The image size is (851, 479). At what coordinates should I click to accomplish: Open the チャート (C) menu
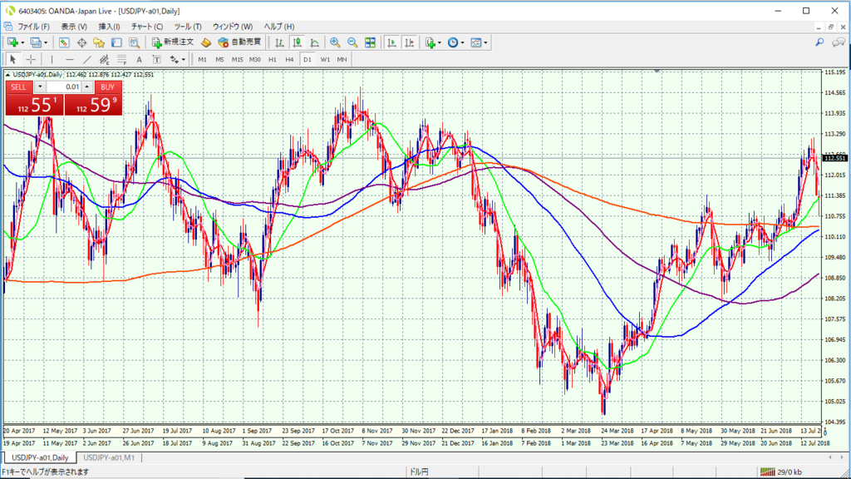coord(146,27)
